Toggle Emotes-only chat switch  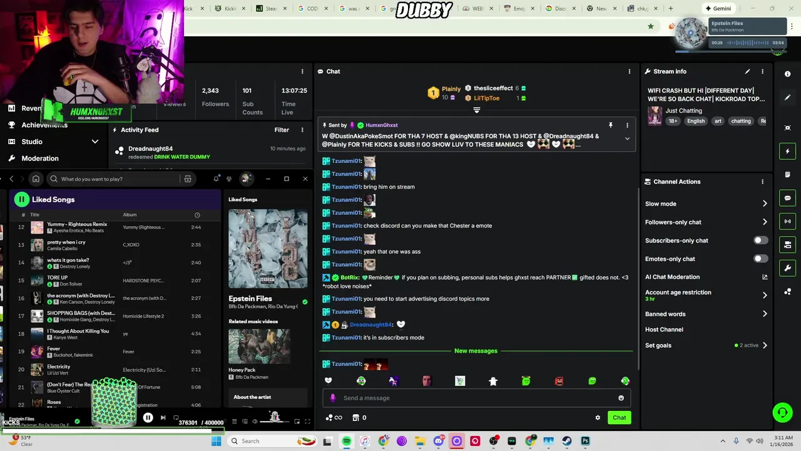[760, 259]
